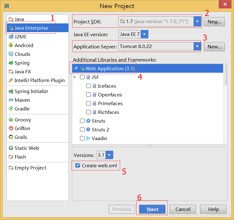Click the splitter handle below frameworks list
Viewport: 234px width, 220px height.
150,145
